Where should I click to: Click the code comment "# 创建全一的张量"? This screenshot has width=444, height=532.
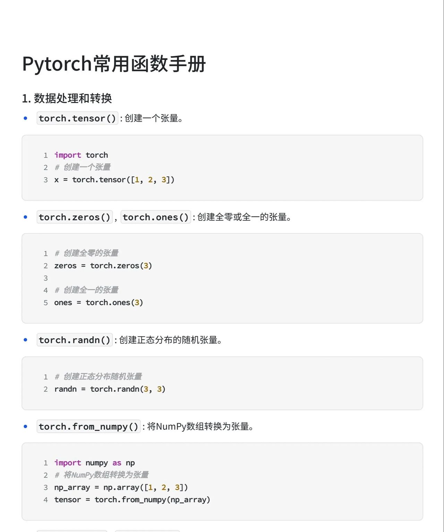pyautogui.click(x=87, y=290)
